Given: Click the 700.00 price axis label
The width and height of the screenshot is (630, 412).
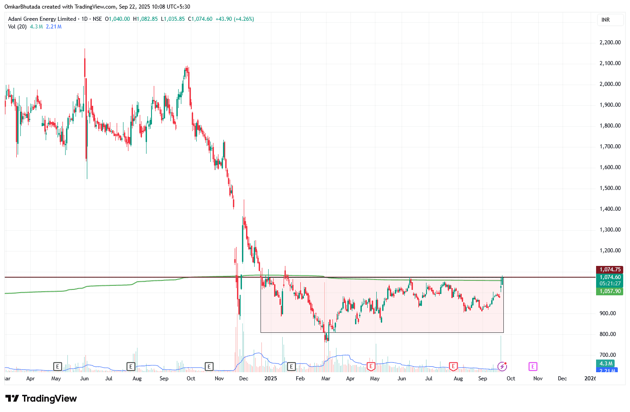Looking at the screenshot, I should tap(608, 355).
